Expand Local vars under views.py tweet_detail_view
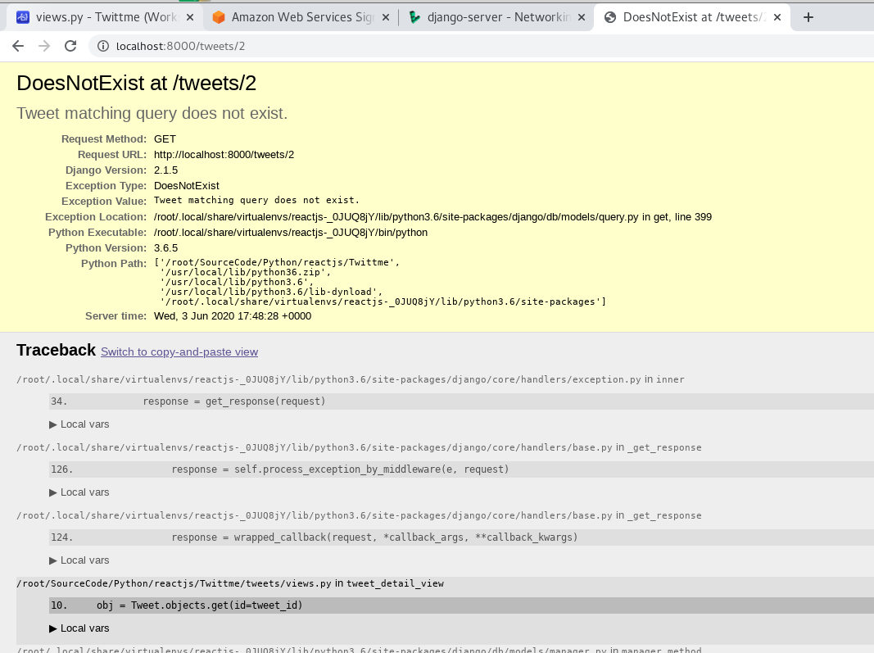The image size is (874, 653). [x=79, y=628]
